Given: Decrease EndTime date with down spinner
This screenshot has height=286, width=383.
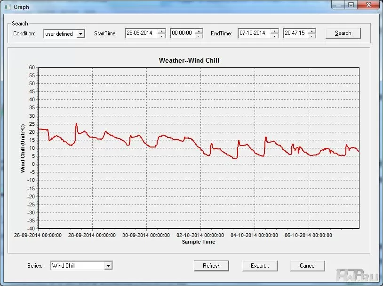Looking at the screenshot, I should point(275,36).
